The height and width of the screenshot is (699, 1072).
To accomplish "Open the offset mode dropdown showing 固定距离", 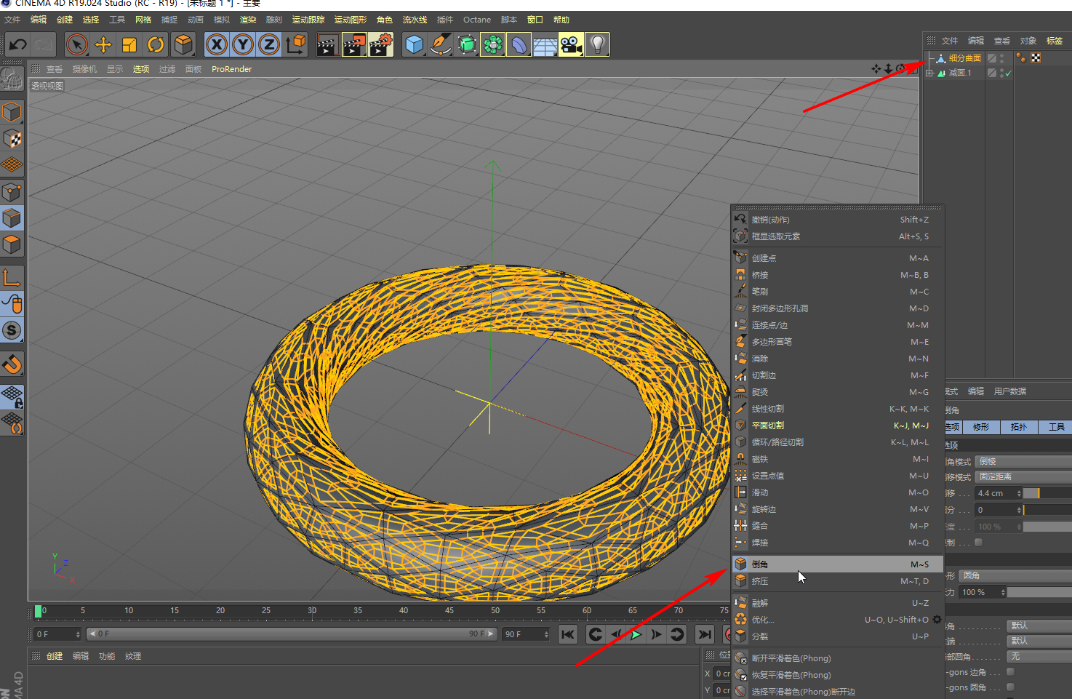I will click(x=1023, y=476).
